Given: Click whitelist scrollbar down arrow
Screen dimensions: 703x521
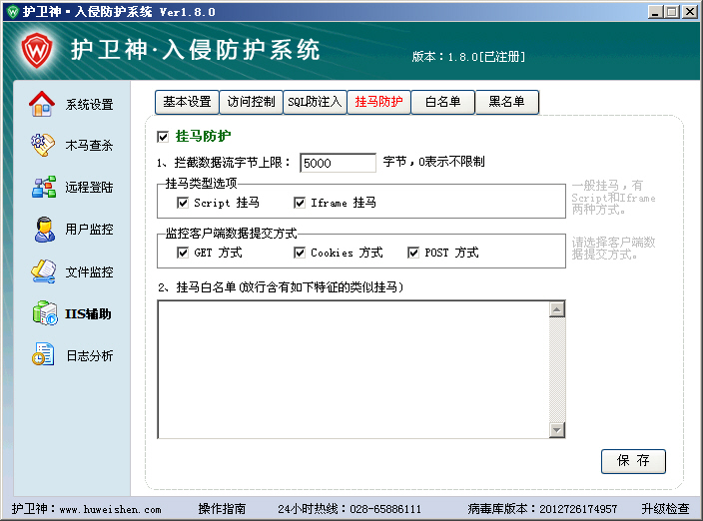Looking at the screenshot, I should (557, 430).
